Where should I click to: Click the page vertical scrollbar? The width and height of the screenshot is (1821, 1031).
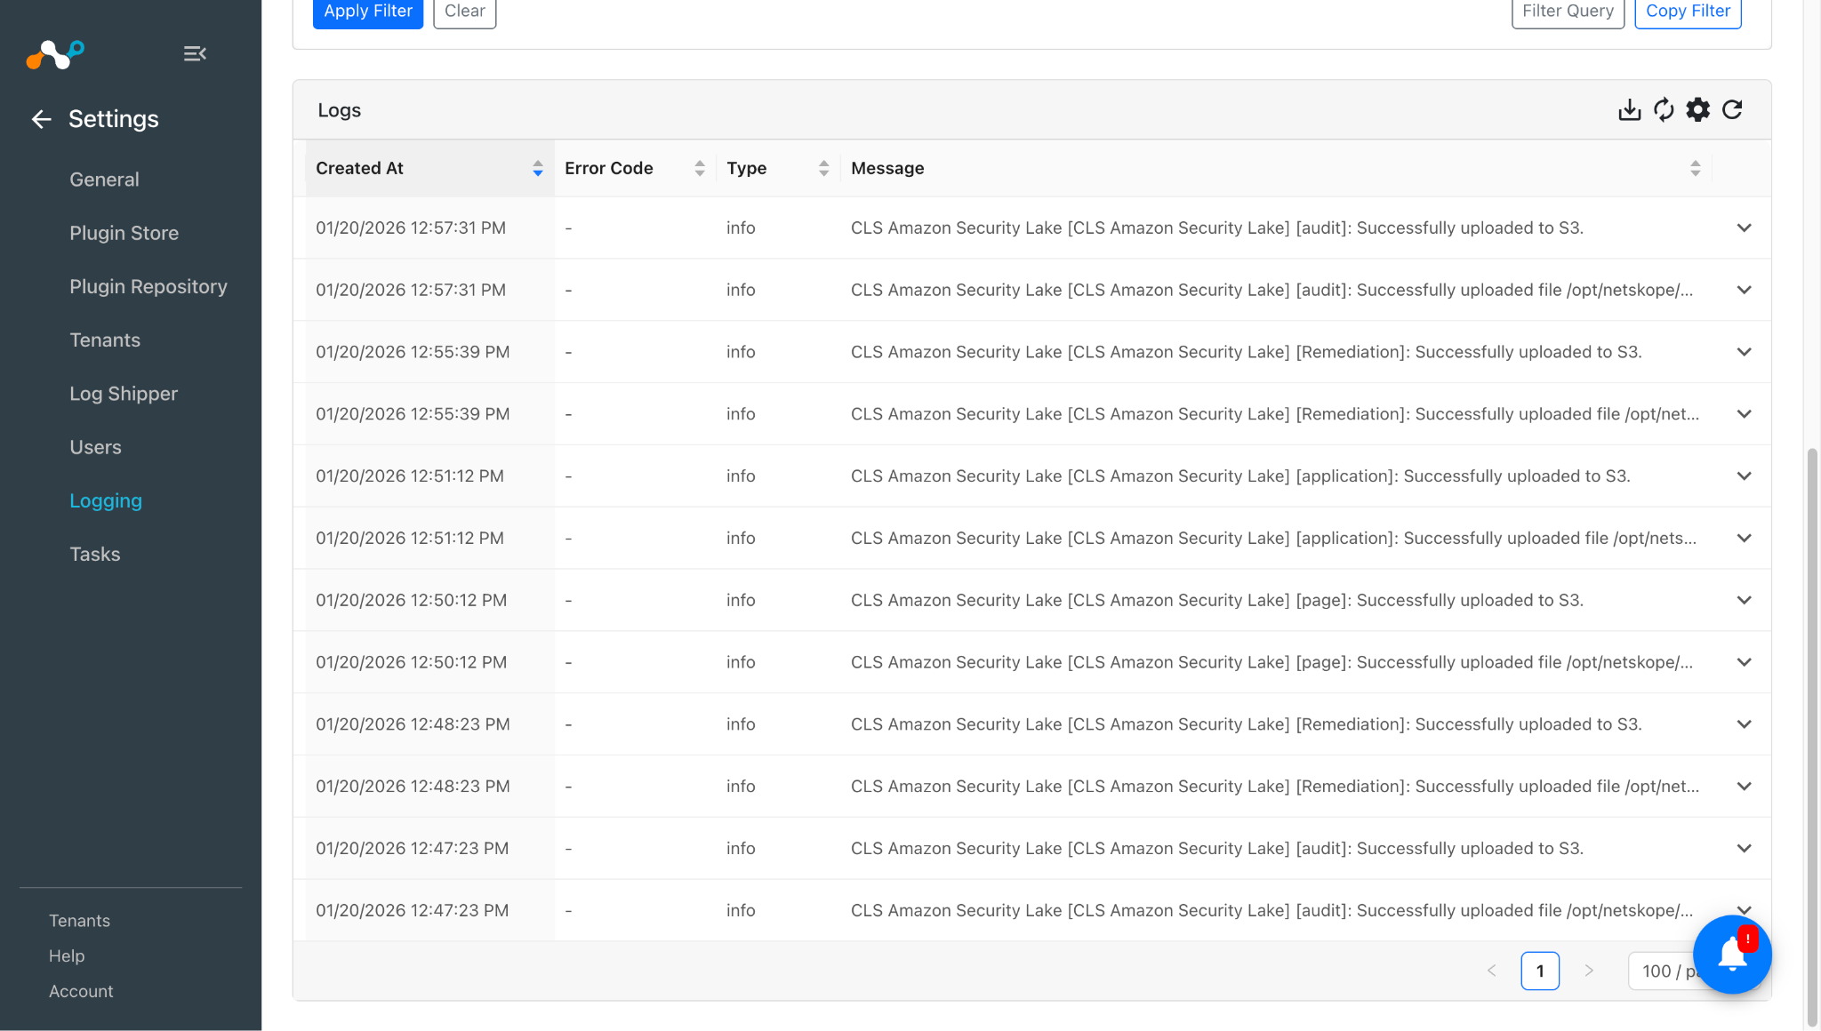pyautogui.click(x=1811, y=738)
